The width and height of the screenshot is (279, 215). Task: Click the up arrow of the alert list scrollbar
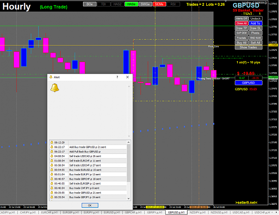129,142
